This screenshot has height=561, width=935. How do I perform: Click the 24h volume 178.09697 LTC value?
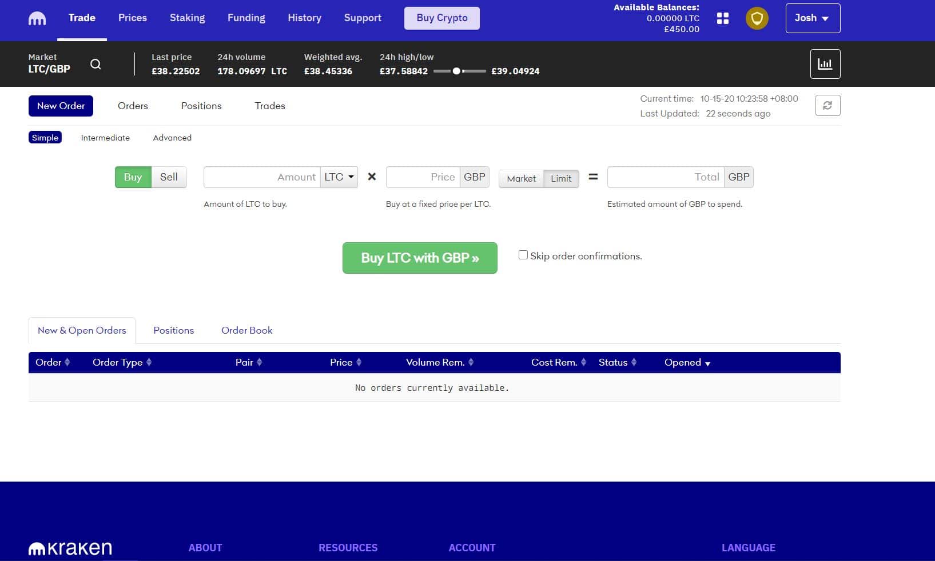coord(252,71)
